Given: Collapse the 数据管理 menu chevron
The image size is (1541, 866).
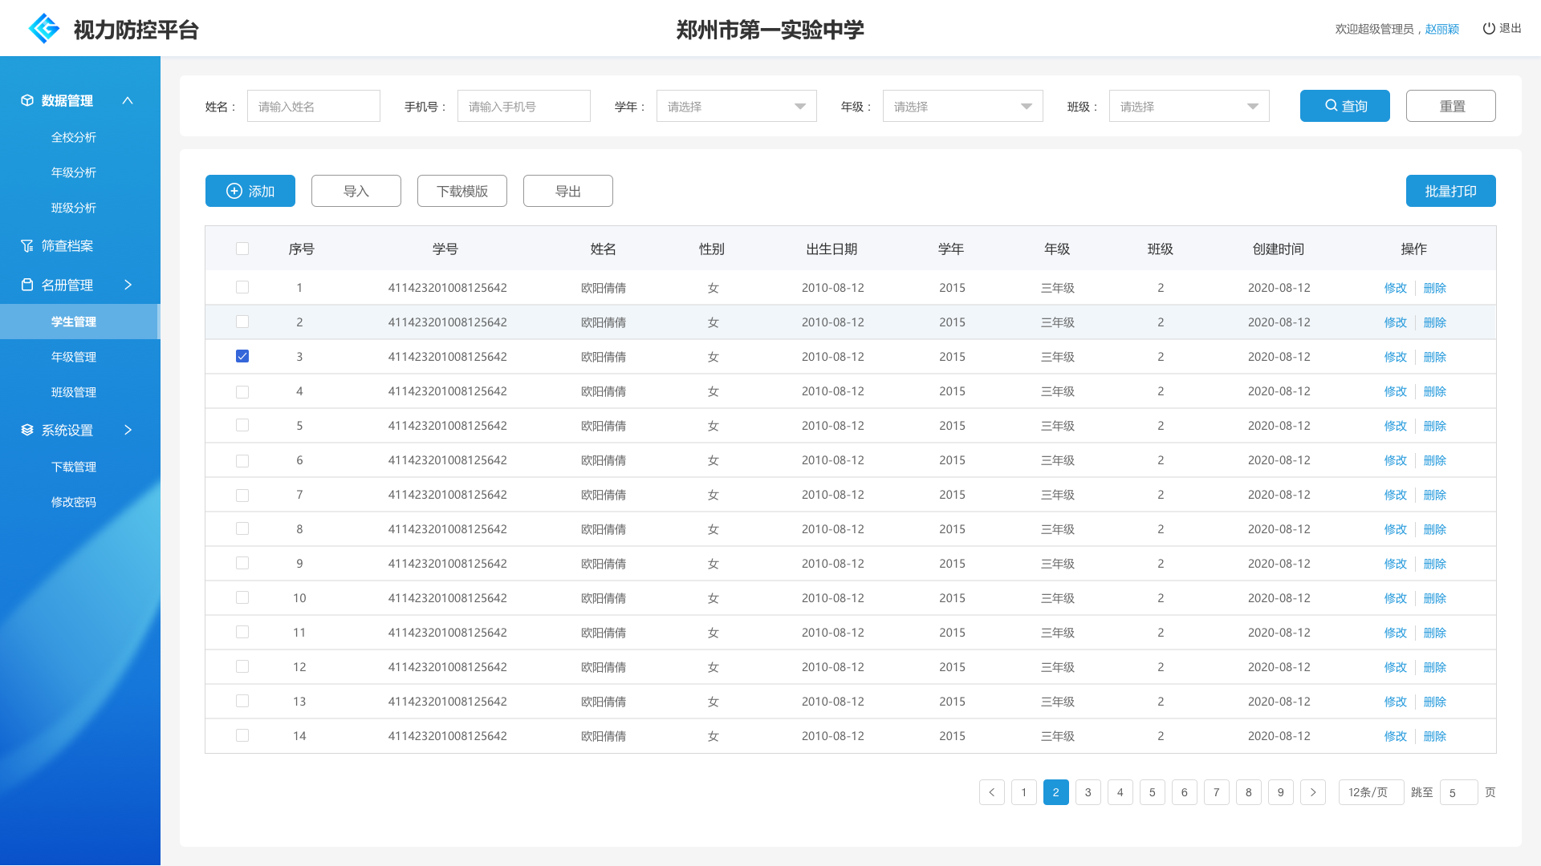Looking at the screenshot, I should point(128,100).
